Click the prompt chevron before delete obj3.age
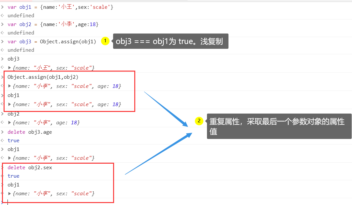The height and width of the screenshot is (205, 352). click(x=3, y=132)
